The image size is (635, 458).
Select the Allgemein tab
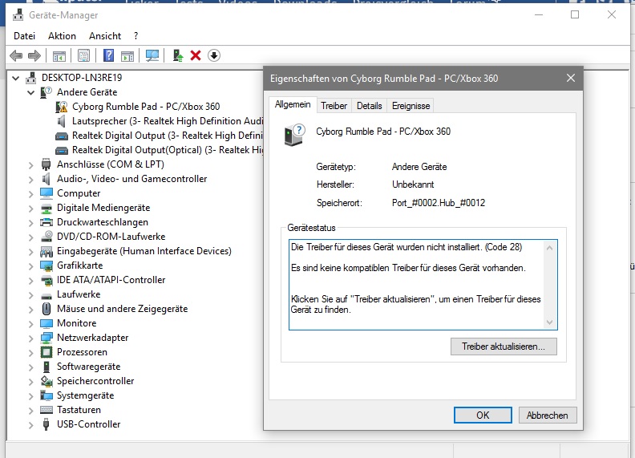pos(293,104)
